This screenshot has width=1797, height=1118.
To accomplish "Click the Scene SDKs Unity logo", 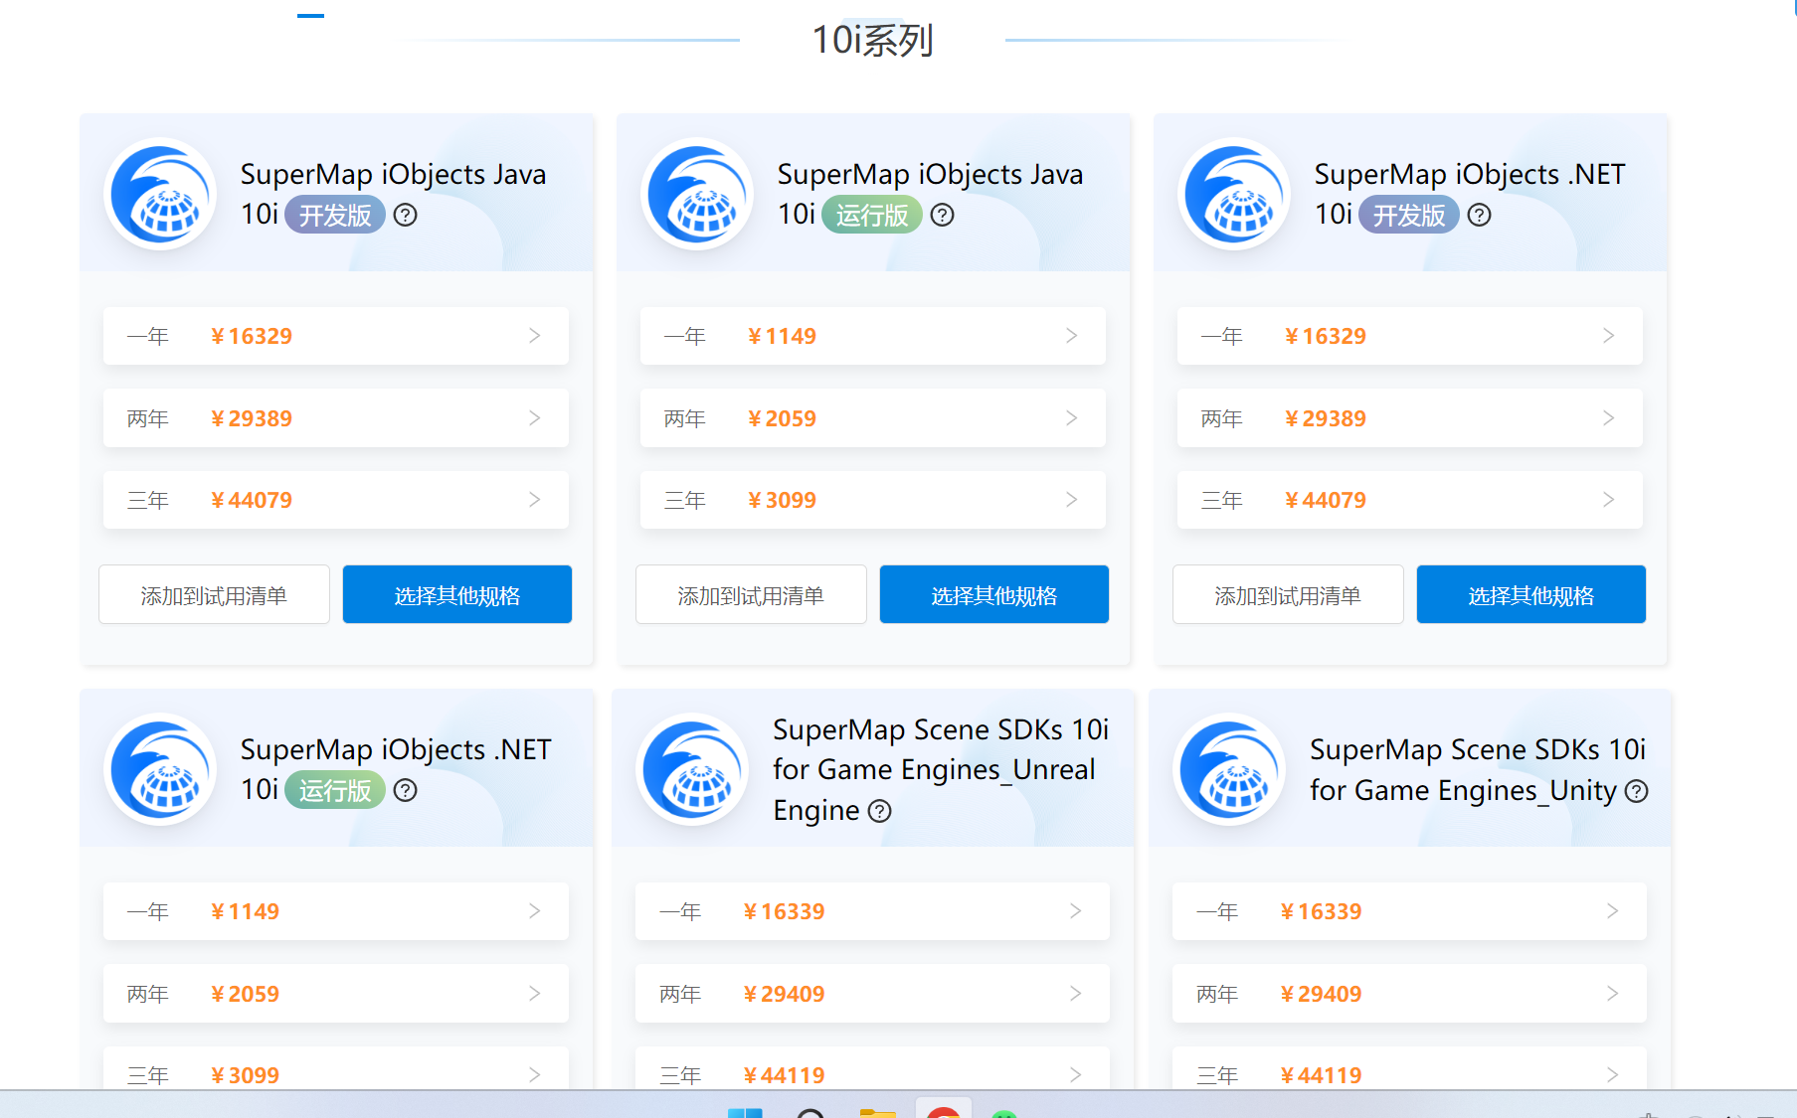I will coord(1230,770).
